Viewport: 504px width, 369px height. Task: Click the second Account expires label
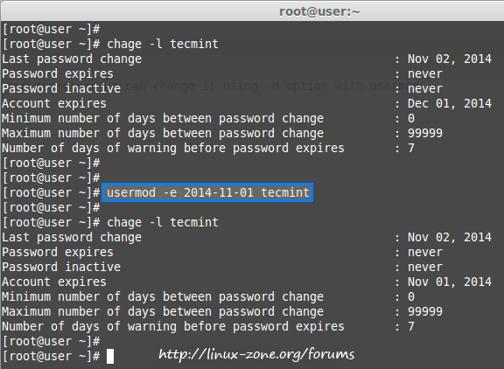(x=54, y=282)
